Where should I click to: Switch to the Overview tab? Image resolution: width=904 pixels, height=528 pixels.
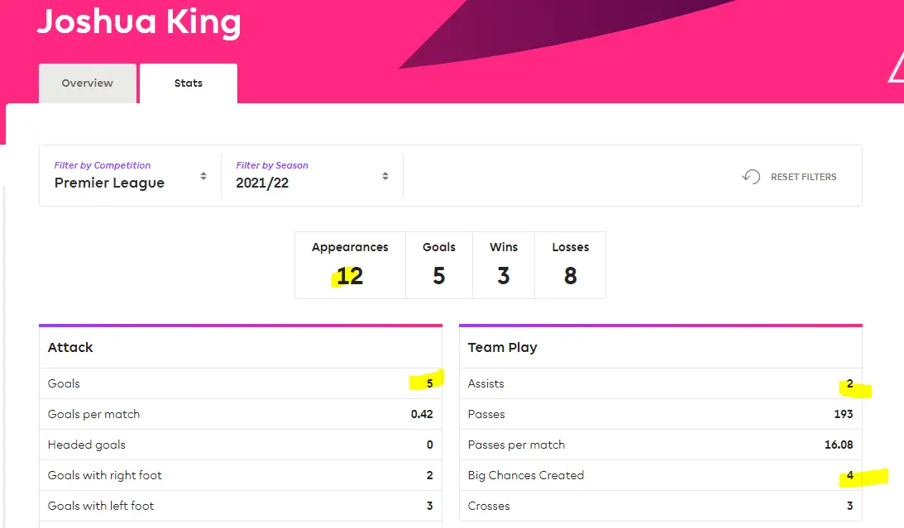87,83
